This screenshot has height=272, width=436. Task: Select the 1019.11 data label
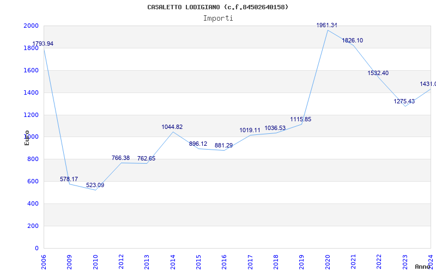coord(250,131)
